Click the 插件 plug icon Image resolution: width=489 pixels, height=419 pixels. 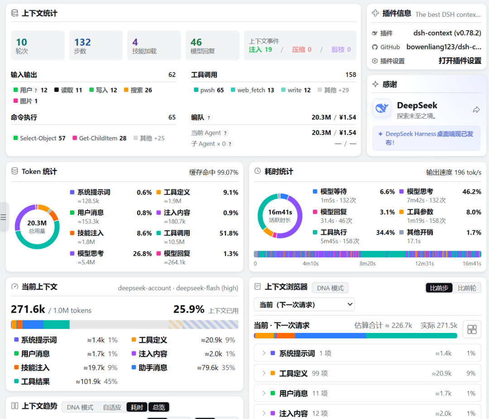[375, 34]
